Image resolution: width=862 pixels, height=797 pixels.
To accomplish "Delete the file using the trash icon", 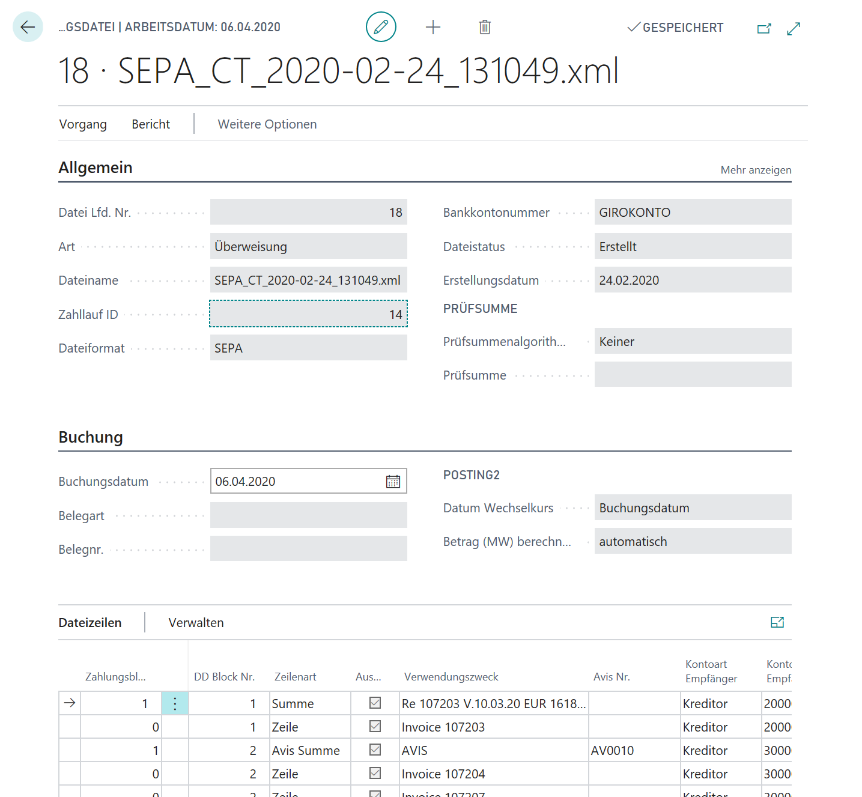I will [484, 26].
